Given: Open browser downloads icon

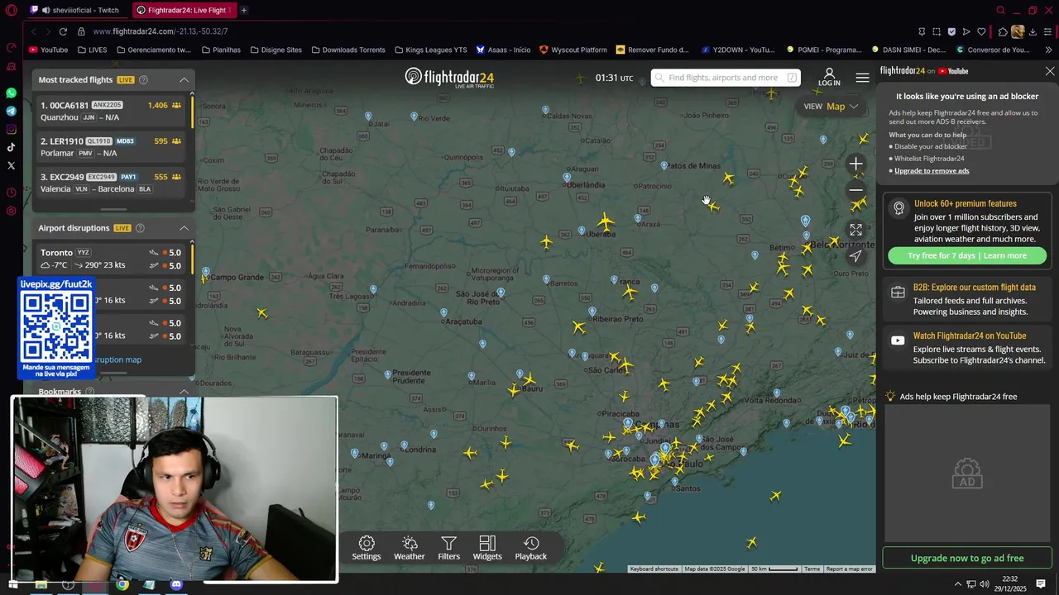Looking at the screenshot, I should [x=1033, y=31].
